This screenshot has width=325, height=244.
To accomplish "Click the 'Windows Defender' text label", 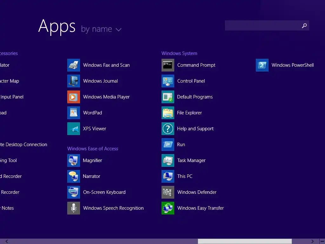I will click(197, 192).
